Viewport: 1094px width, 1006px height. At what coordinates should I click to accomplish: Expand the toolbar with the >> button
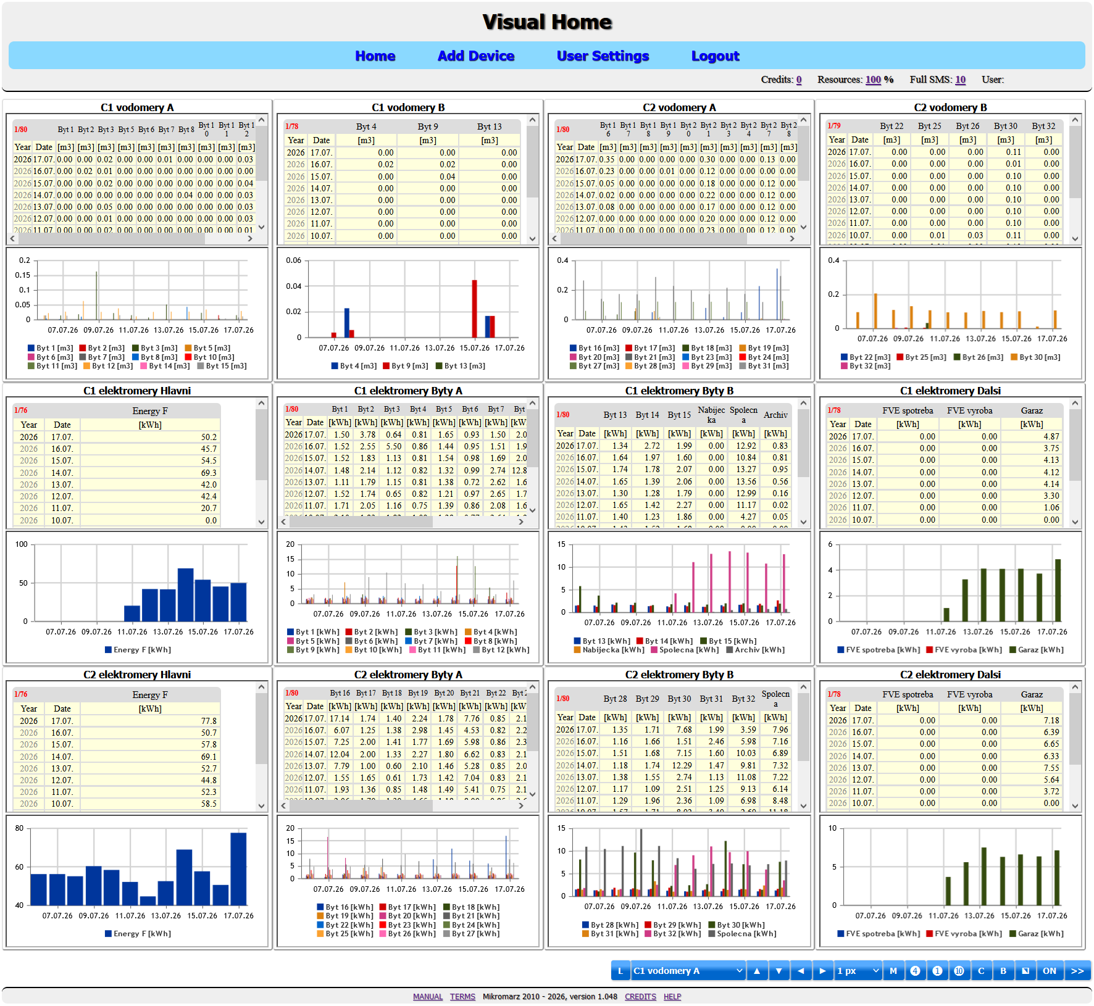pos(1077,971)
